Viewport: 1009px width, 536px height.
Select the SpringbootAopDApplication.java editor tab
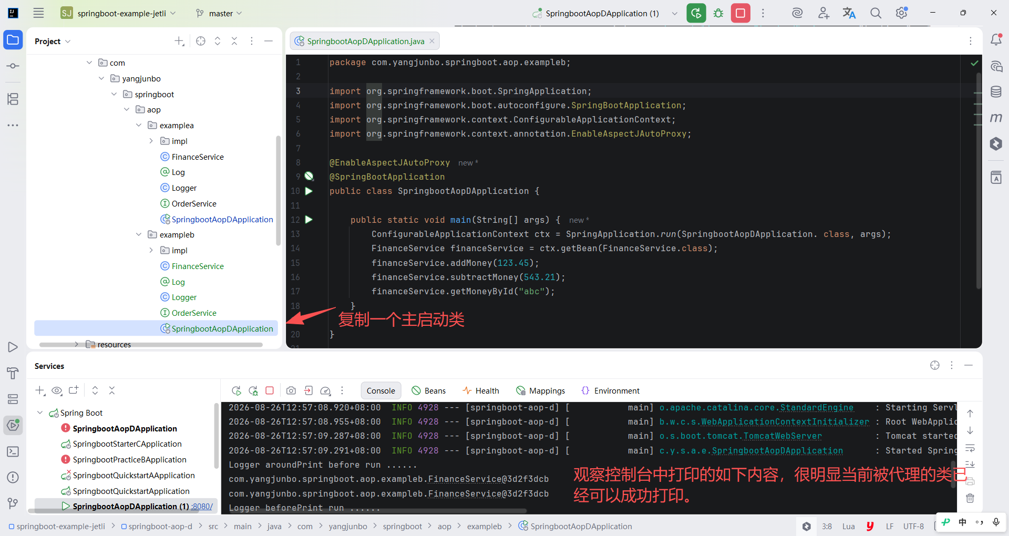click(365, 41)
